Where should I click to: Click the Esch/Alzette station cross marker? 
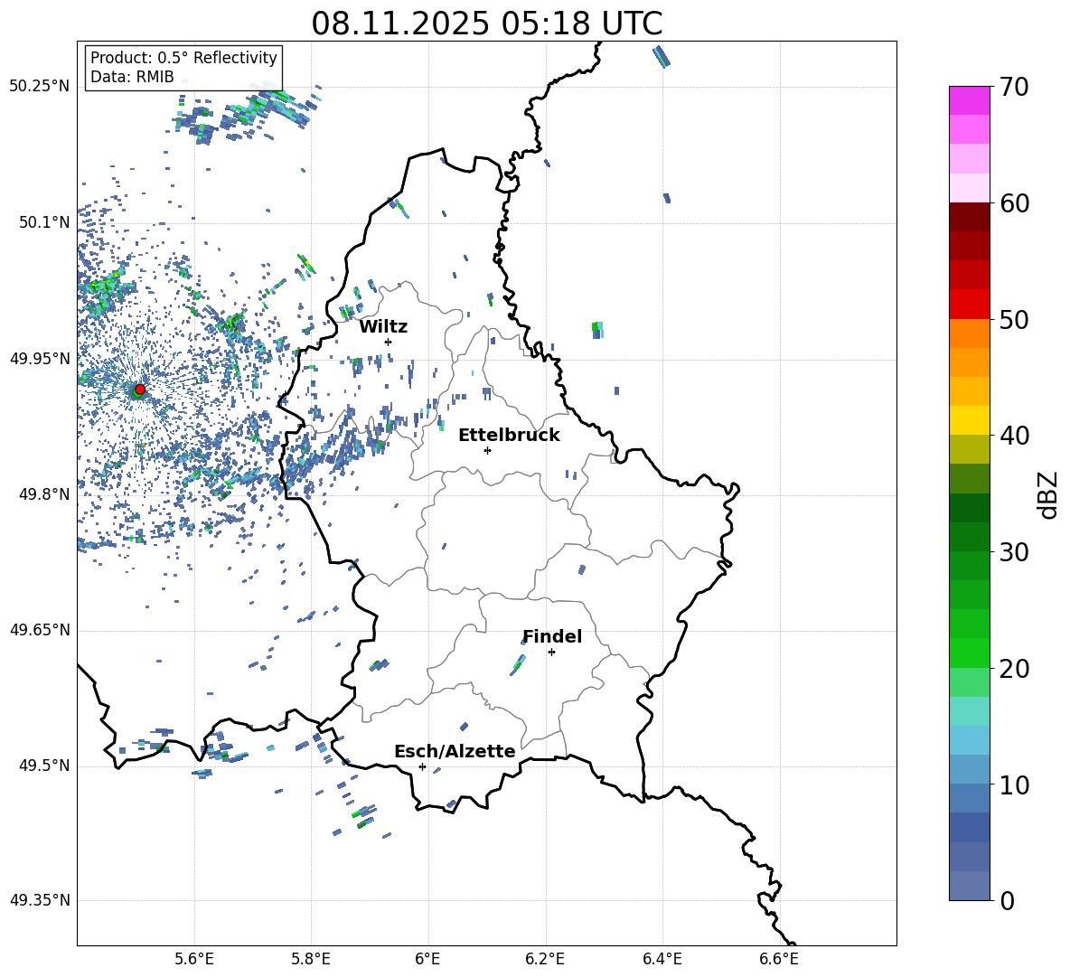pyautogui.click(x=422, y=766)
